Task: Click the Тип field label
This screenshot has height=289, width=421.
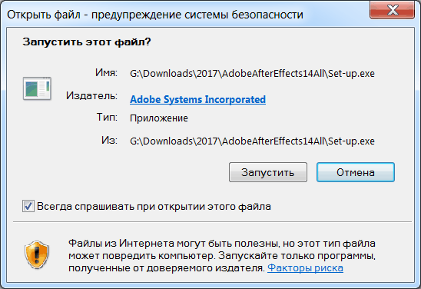Action: click(x=107, y=117)
